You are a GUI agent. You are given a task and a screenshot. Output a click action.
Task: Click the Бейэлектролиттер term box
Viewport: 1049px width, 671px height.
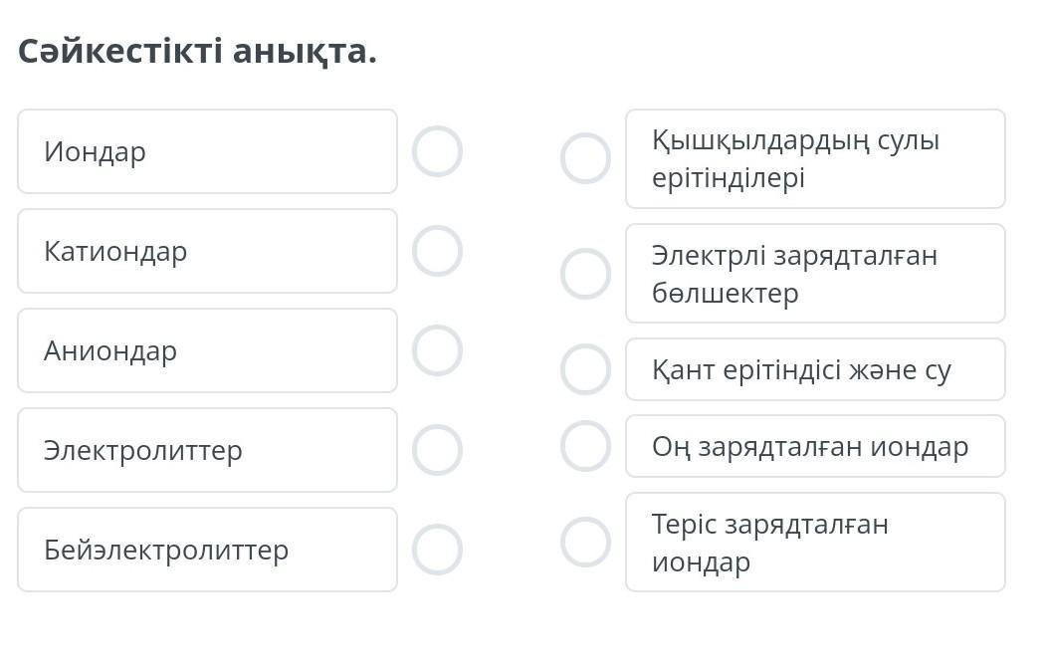click(x=207, y=550)
